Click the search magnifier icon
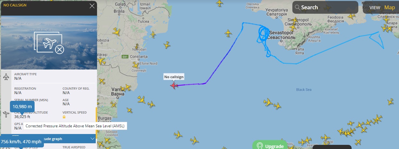Screen dimensions: 399x149 297,7
